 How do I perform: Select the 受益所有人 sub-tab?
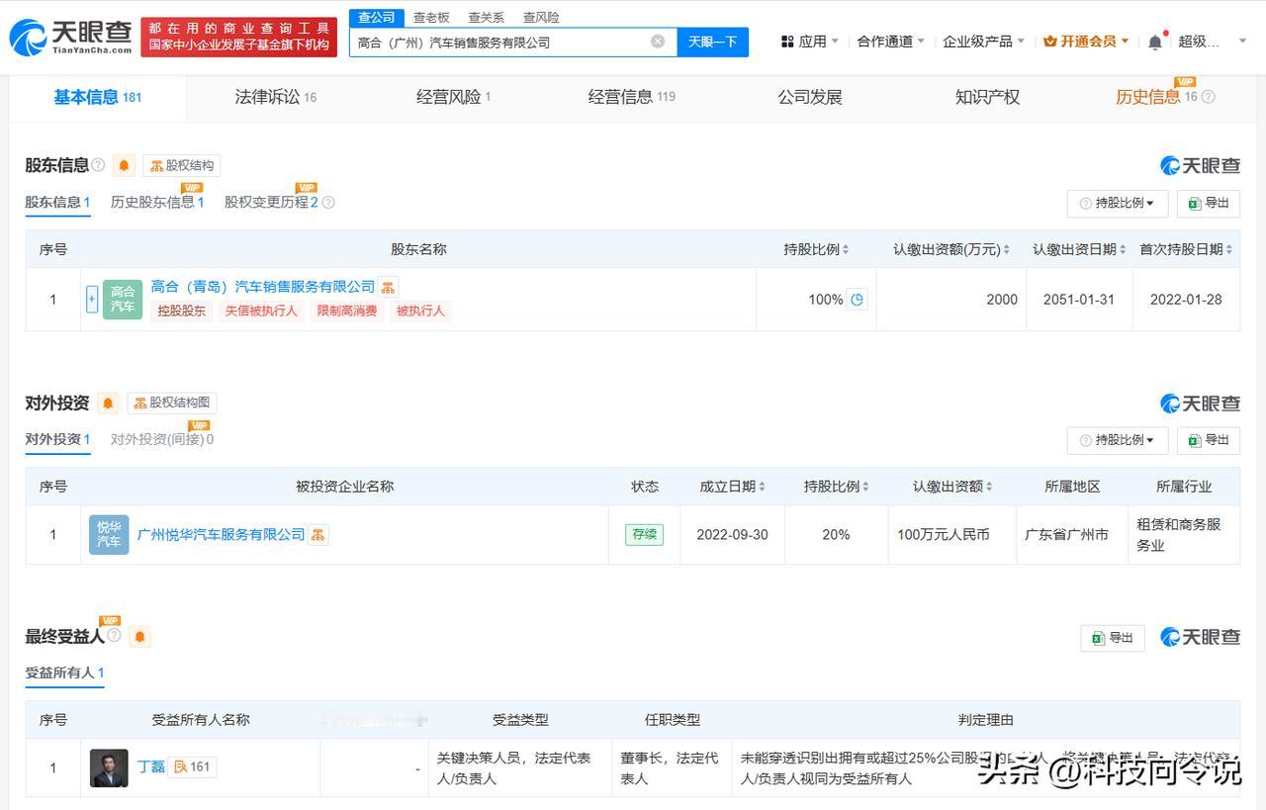65,674
